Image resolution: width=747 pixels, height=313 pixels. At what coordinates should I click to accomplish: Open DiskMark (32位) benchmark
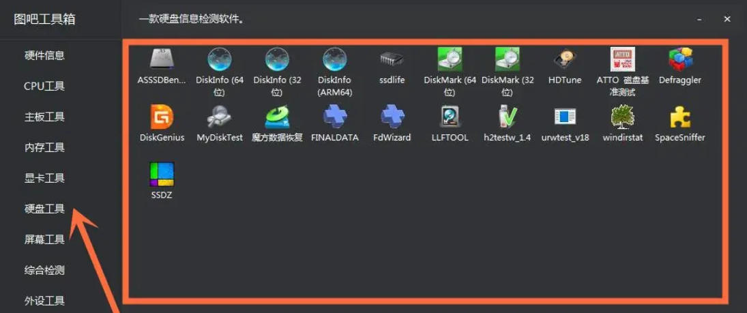[x=508, y=59]
